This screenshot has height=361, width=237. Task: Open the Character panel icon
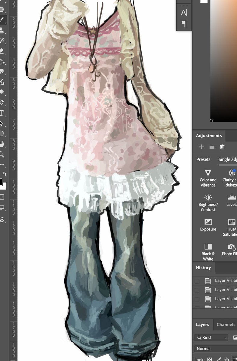(184, 12)
